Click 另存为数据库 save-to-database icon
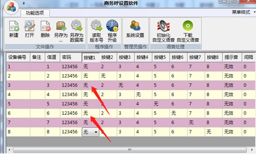Viewport: 256px width, 155px height. (77, 28)
